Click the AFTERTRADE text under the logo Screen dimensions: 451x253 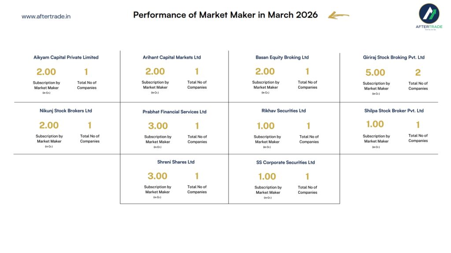429,27
